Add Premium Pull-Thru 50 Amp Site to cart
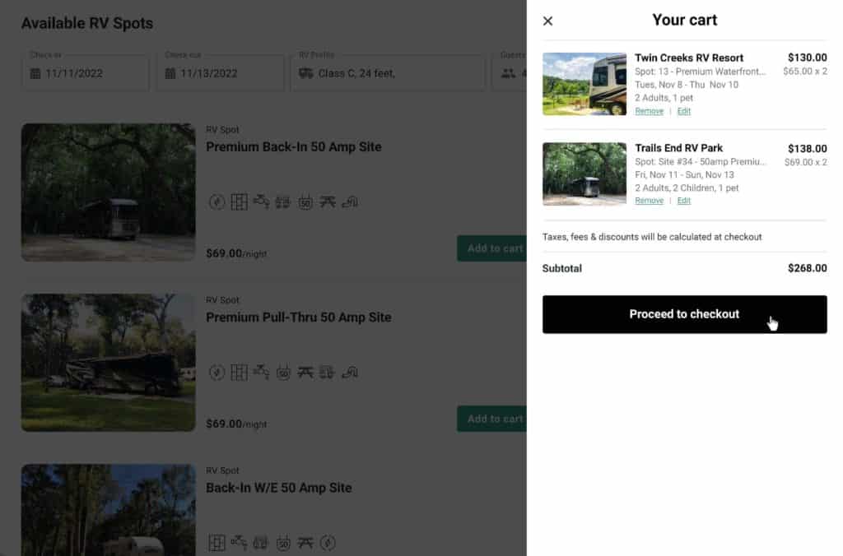 point(491,419)
